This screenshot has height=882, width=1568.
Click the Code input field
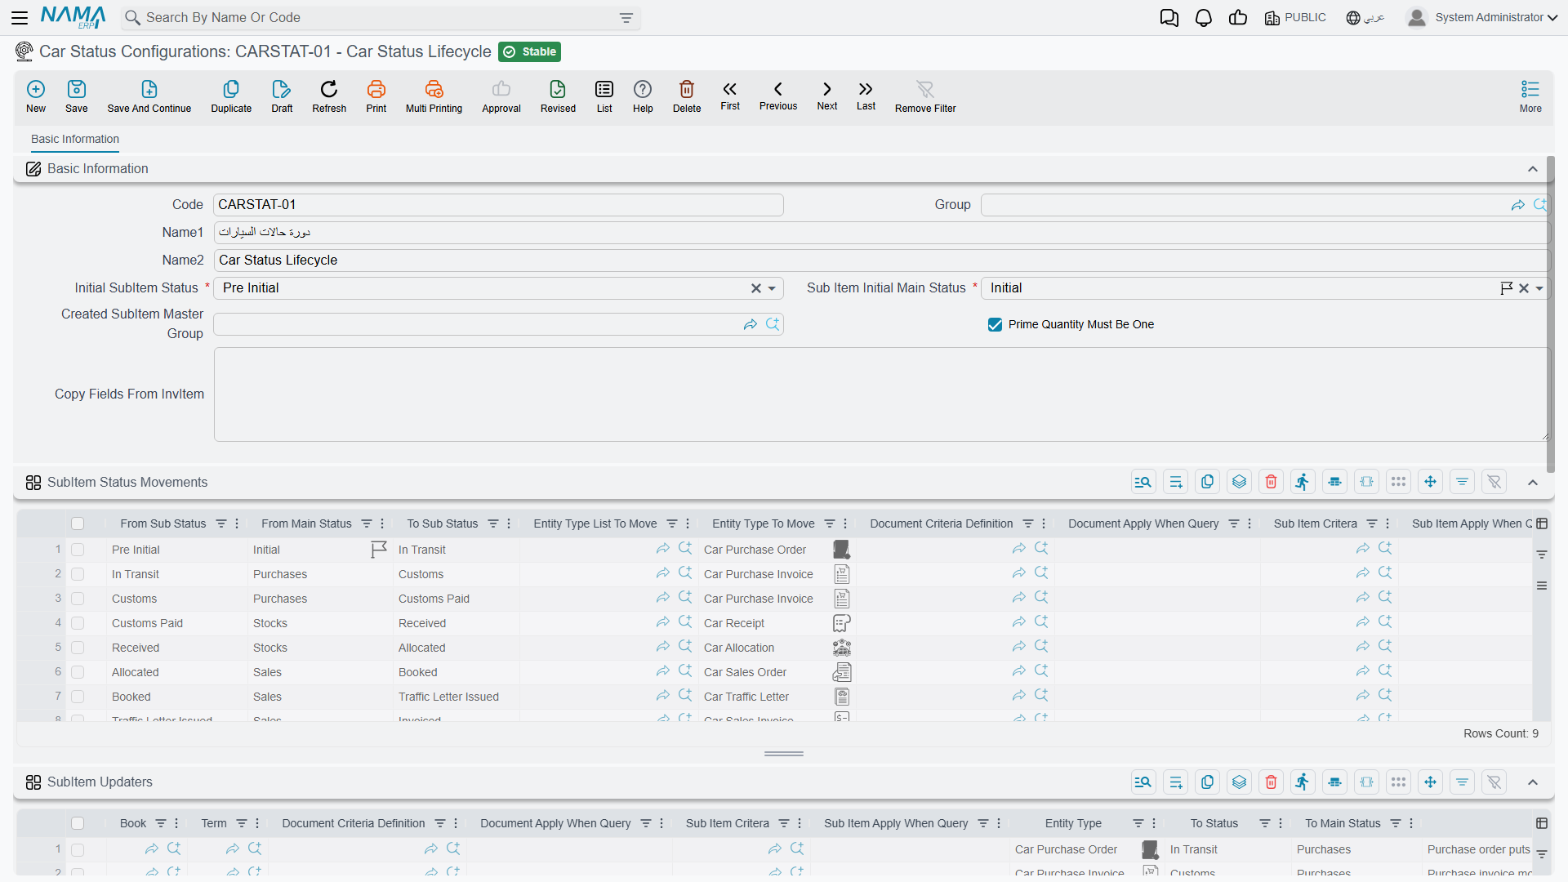click(498, 205)
